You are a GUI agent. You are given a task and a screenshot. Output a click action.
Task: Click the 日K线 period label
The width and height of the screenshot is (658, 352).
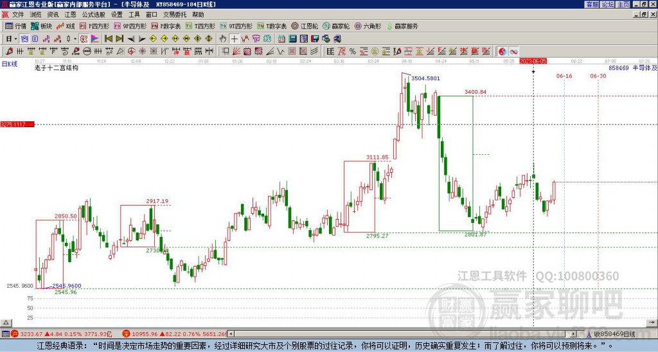pyautogui.click(x=9, y=64)
